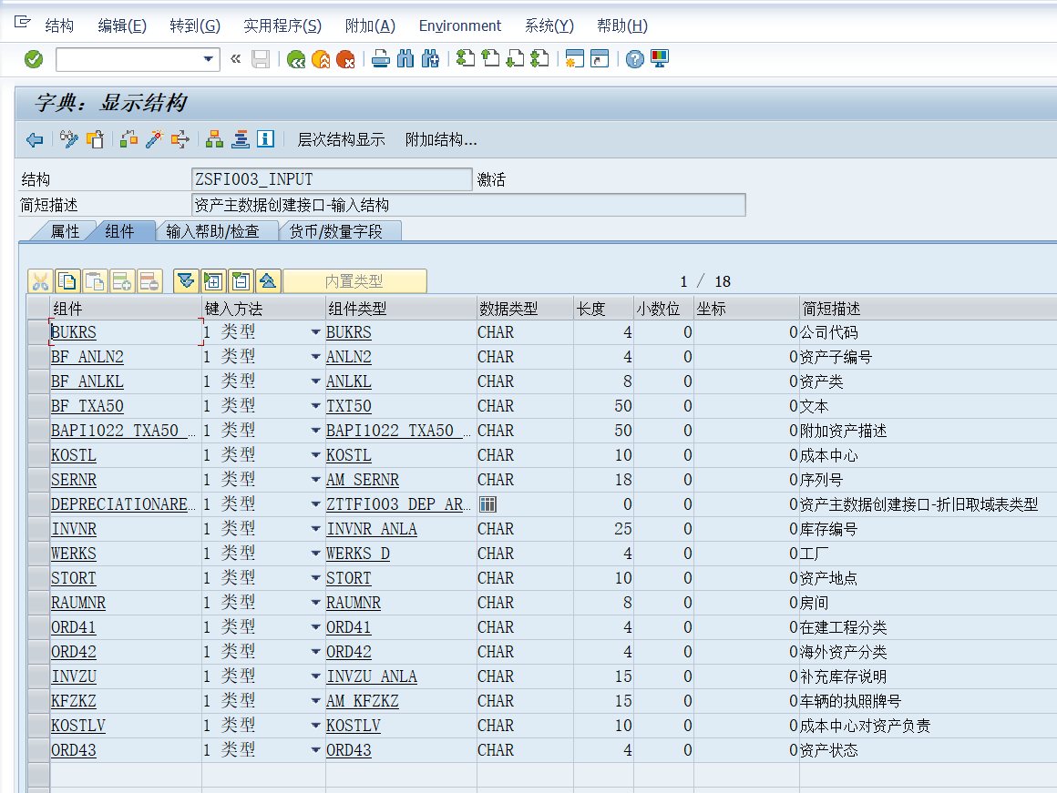
Task: Click the Activate magic wand icon
Action: (x=154, y=139)
